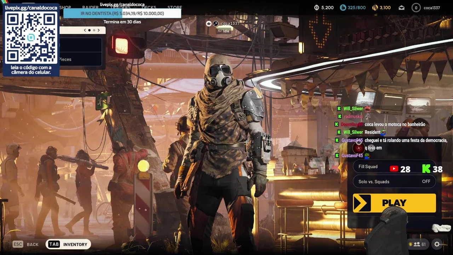
Task: Toggle Solo vs. Squads from OFF
Action: coord(394,181)
